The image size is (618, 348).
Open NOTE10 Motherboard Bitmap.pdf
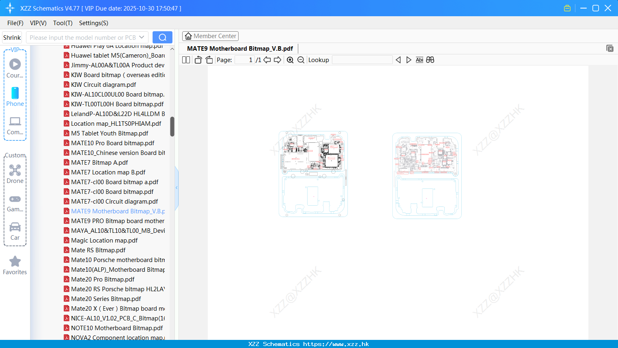tap(117, 328)
